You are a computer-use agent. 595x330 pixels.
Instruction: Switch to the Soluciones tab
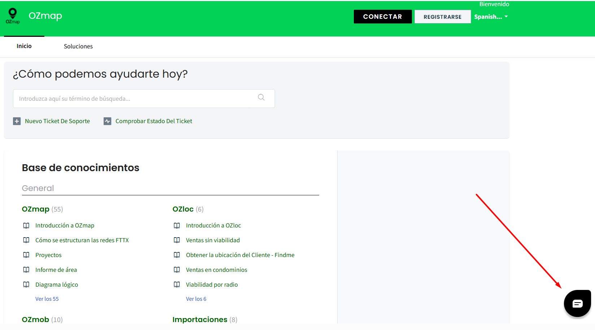pos(78,46)
